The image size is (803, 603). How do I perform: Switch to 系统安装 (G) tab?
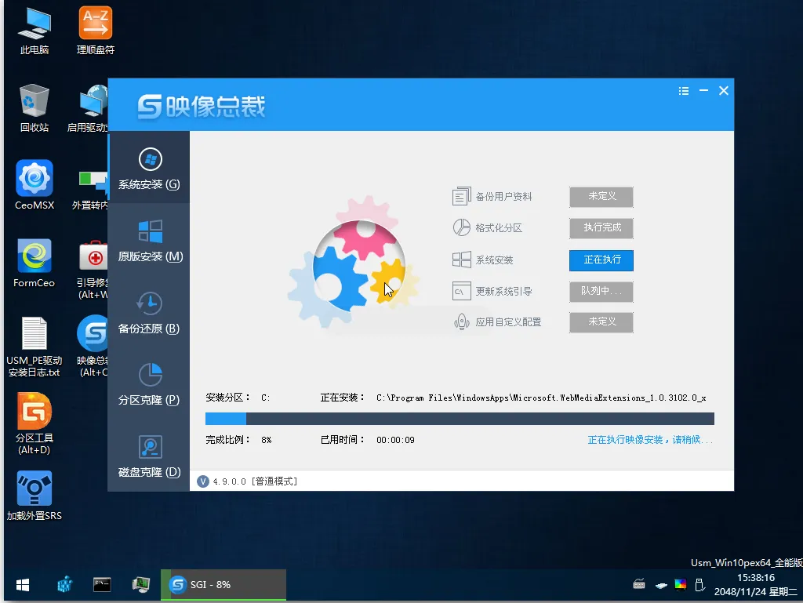[x=149, y=168]
